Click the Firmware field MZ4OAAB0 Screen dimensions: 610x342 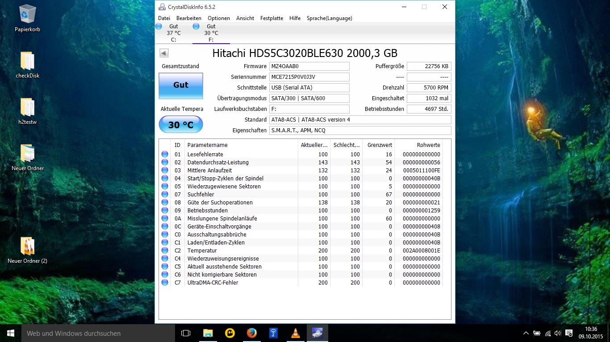pos(309,66)
